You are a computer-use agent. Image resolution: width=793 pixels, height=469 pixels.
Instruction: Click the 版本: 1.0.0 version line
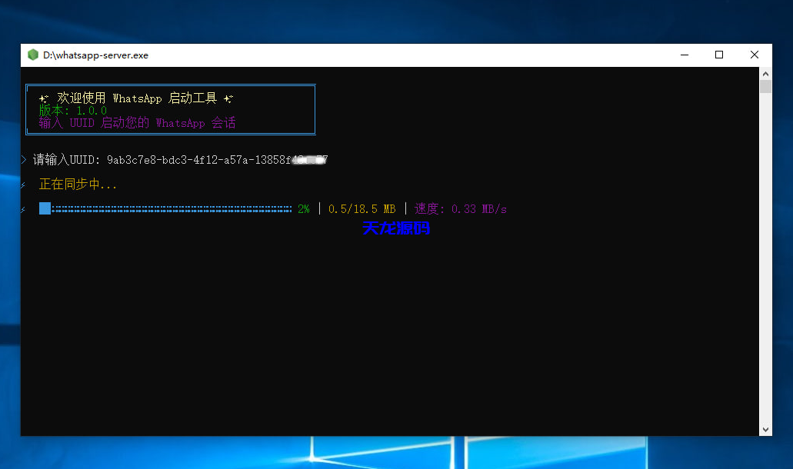click(x=73, y=111)
